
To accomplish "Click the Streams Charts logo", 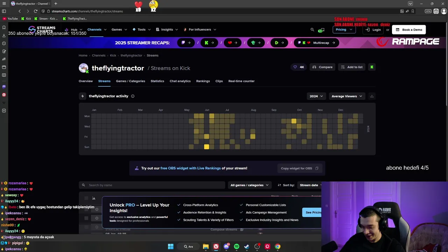I will pos(42,29).
